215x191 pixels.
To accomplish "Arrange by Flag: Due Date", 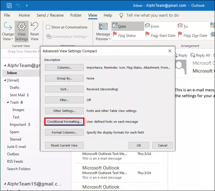I will [193, 35].
